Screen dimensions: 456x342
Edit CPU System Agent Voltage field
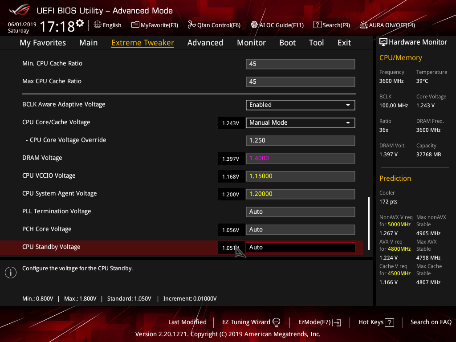pos(301,194)
